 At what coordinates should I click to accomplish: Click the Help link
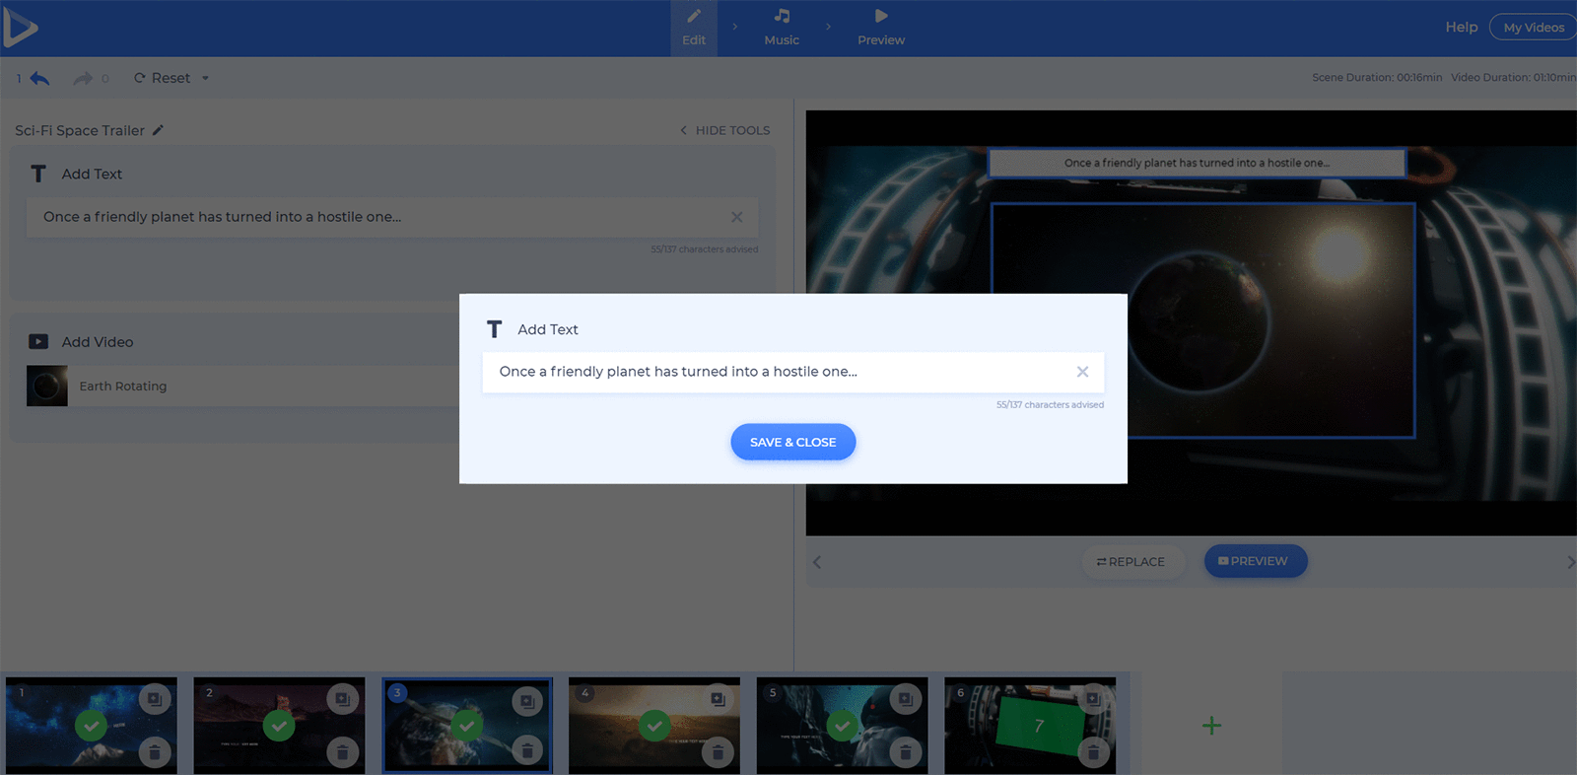click(x=1461, y=28)
